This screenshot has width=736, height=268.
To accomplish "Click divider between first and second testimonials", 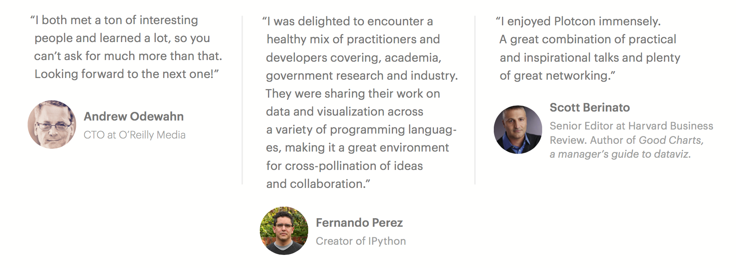I will click(x=242, y=100).
